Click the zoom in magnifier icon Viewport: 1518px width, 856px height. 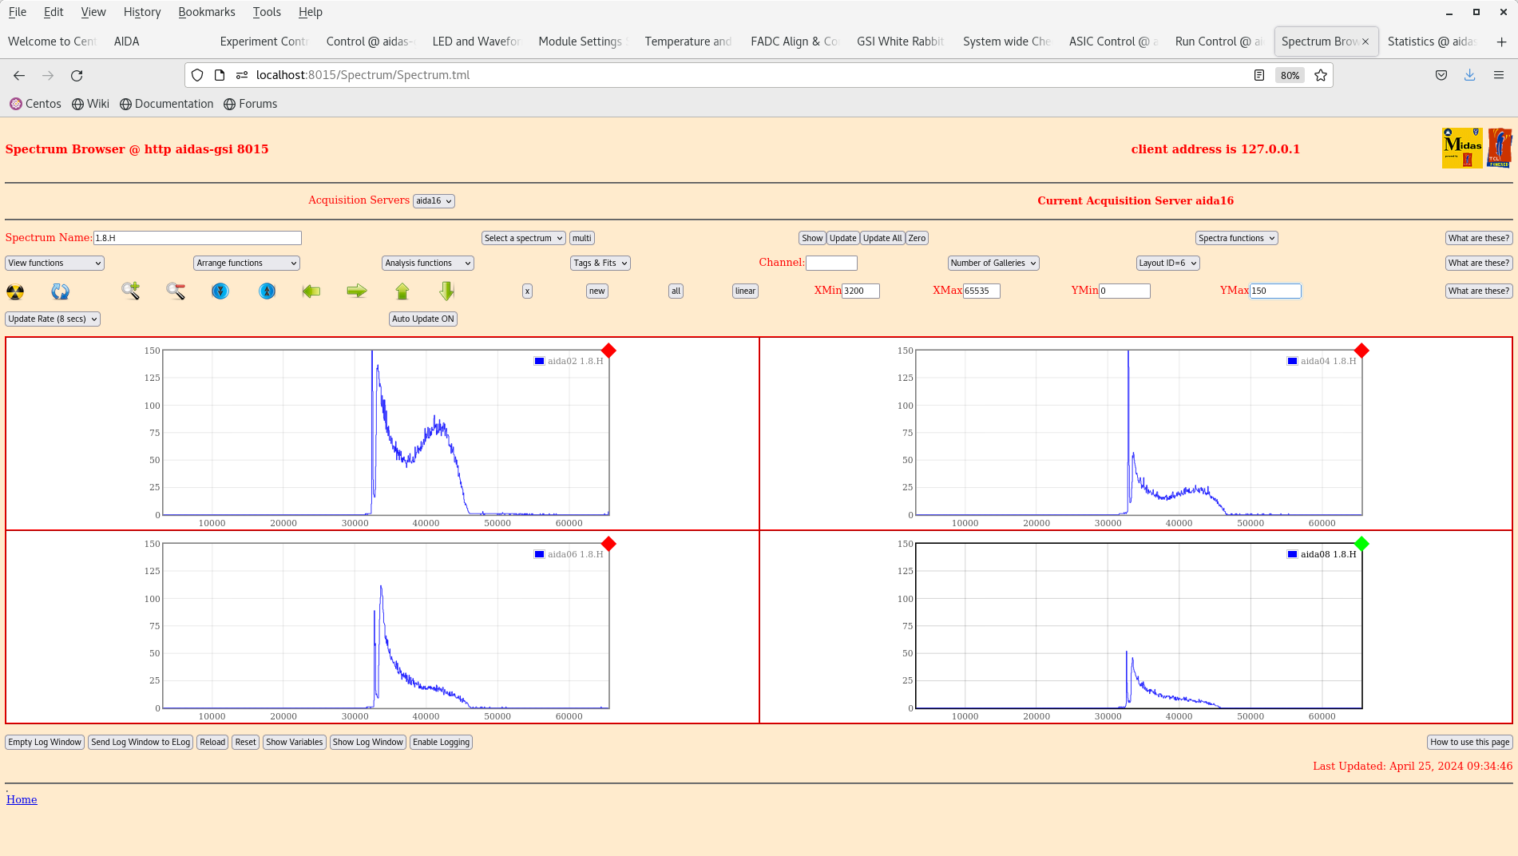[x=130, y=291]
